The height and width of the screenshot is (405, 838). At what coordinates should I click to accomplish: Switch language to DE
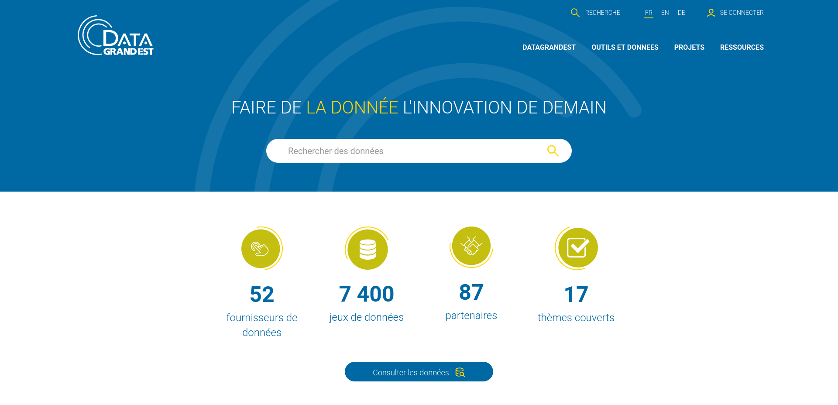pyautogui.click(x=681, y=13)
